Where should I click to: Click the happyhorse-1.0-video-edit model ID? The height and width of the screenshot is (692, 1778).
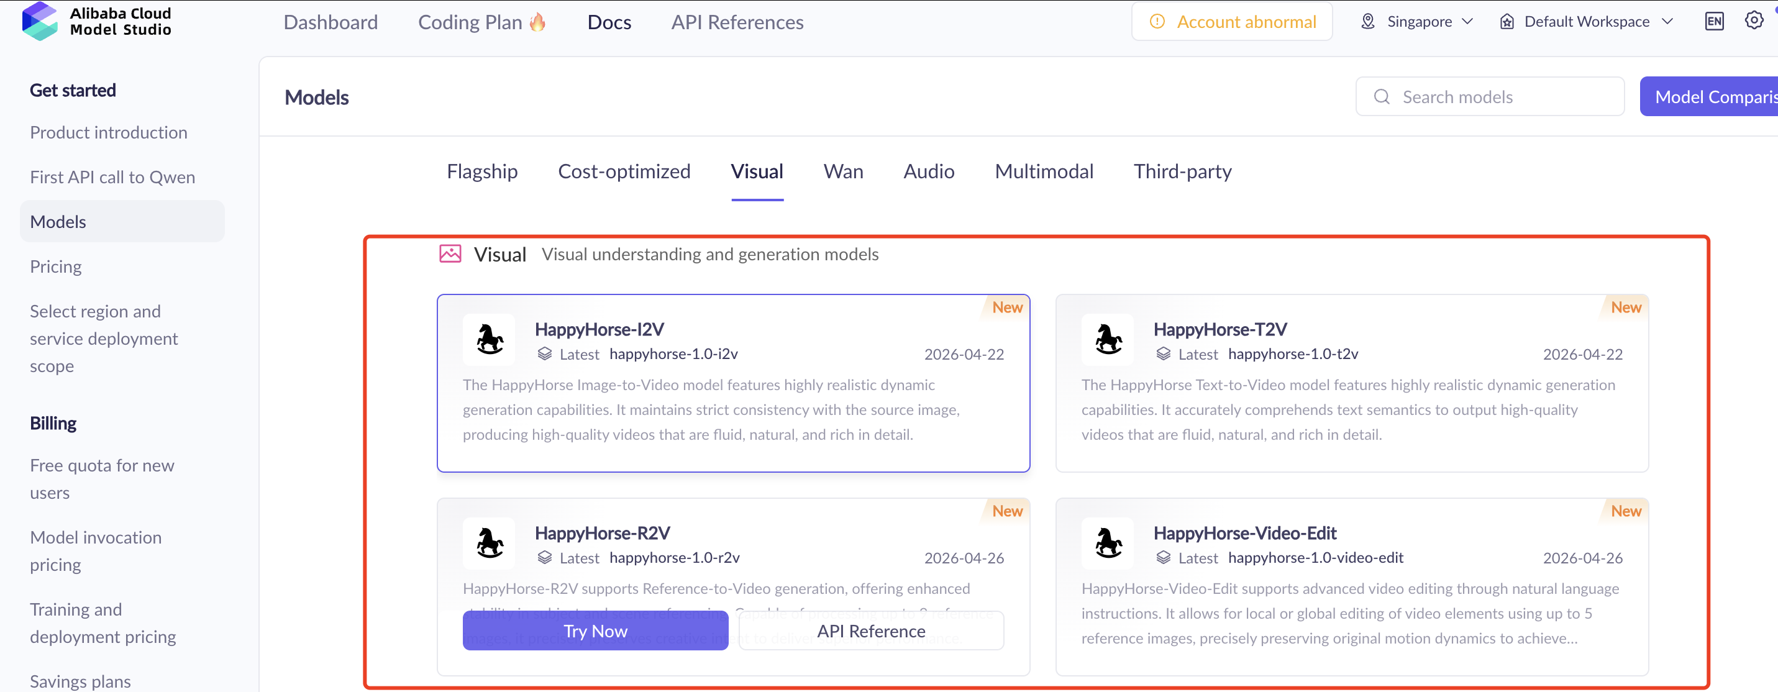click(1316, 557)
